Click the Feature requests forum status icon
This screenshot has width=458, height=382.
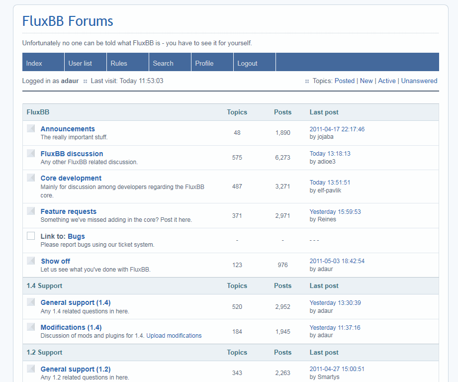[x=31, y=211]
